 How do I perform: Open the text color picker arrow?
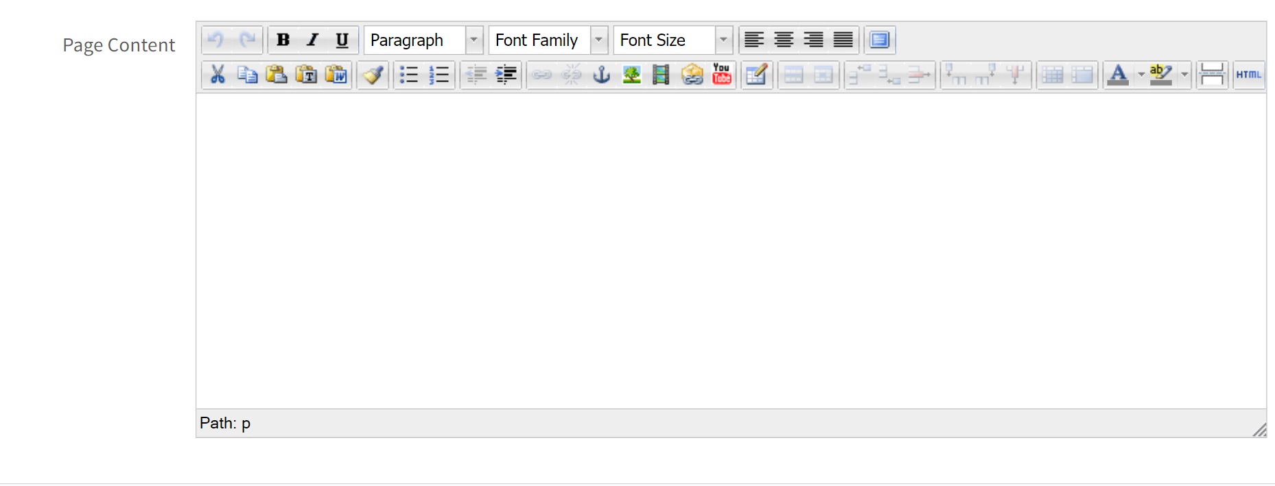(x=1141, y=75)
